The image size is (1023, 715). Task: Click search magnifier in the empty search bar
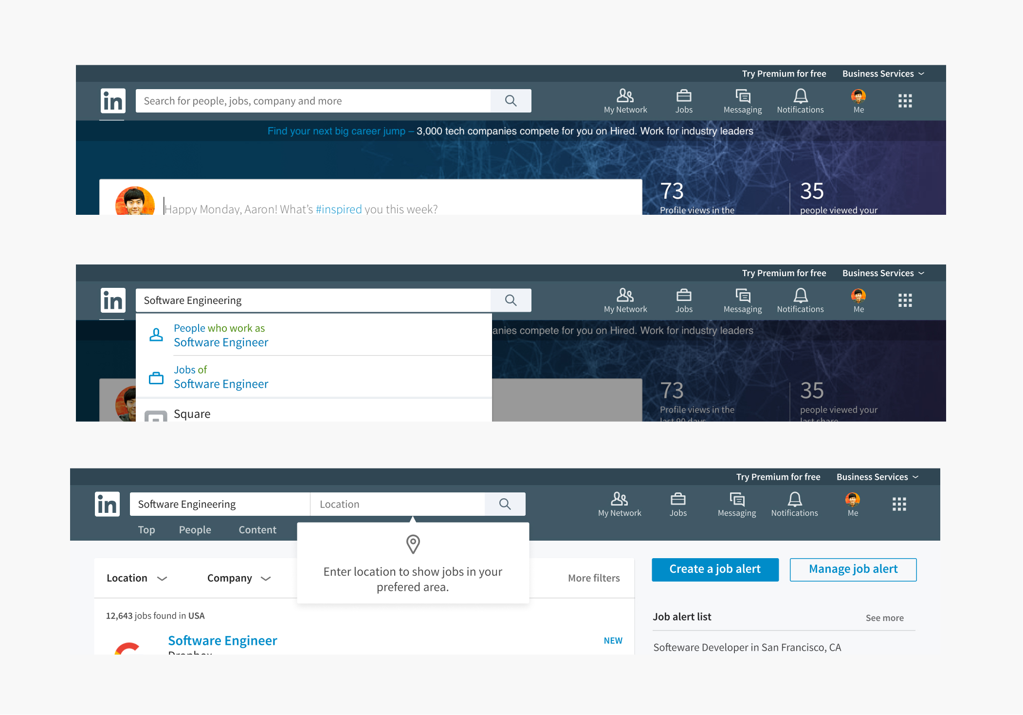pos(511,101)
